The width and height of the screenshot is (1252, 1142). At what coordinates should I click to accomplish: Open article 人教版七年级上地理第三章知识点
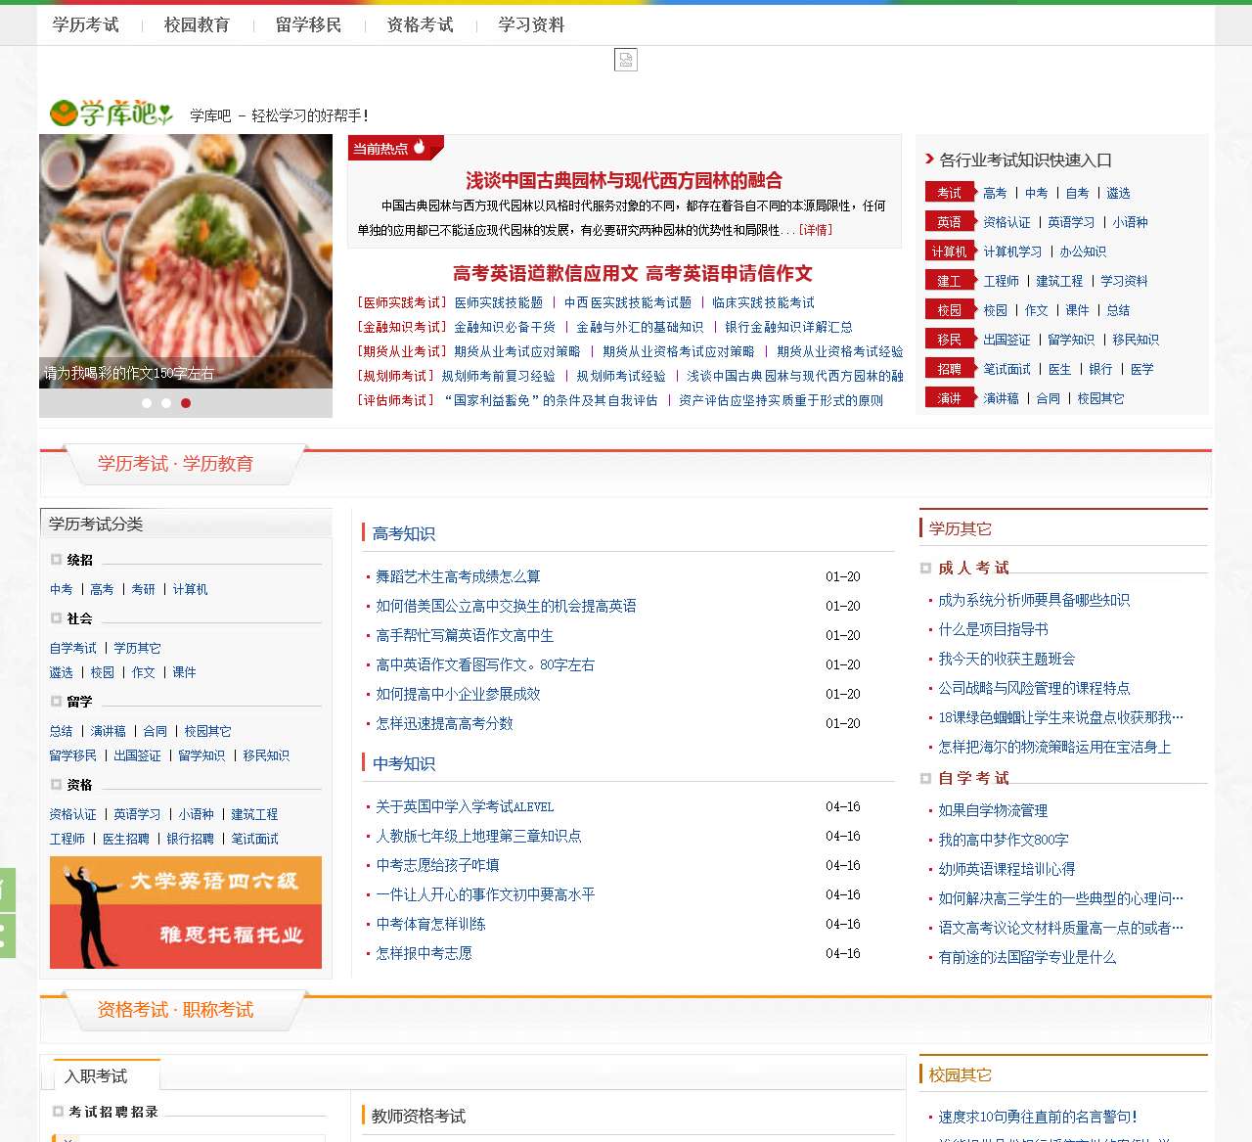478,836
